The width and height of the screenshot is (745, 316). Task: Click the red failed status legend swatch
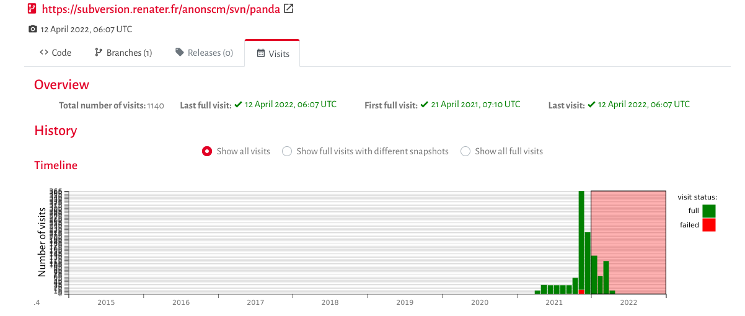(709, 225)
